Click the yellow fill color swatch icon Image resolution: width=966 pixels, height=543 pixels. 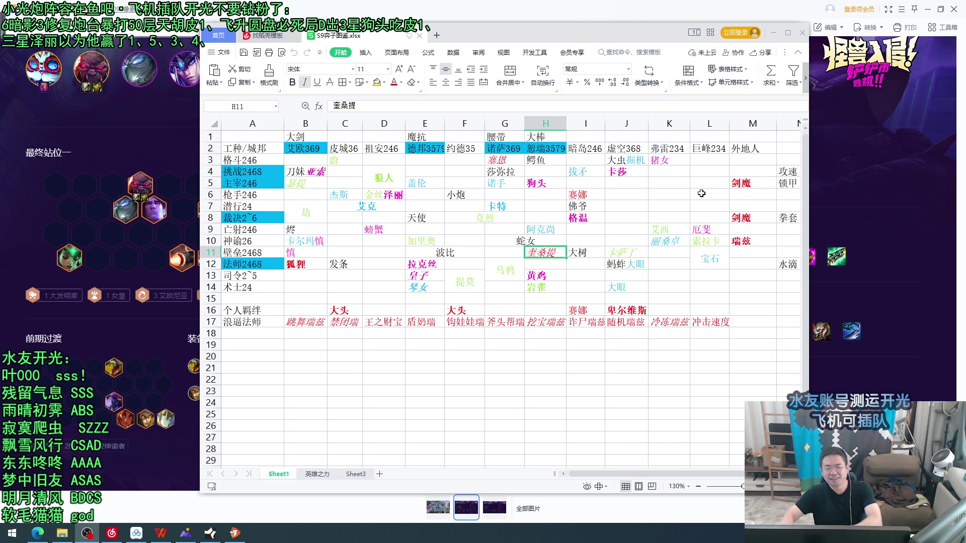pyautogui.click(x=376, y=82)
